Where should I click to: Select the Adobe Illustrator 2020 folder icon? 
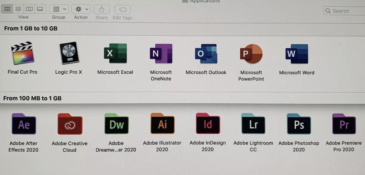[x=162, y=124]
